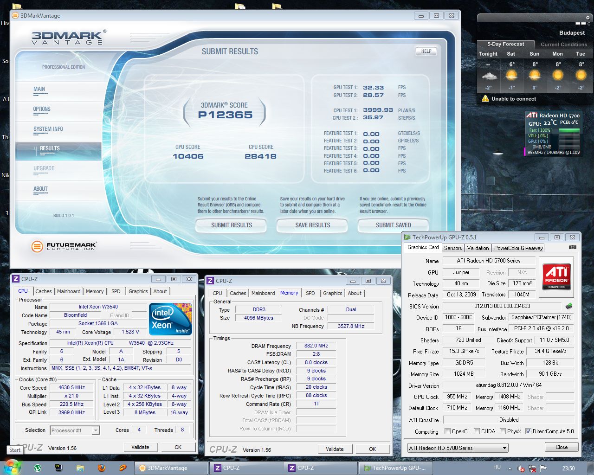Open the Mainboard tab in CPU-Z

click(x=69, y=291)
